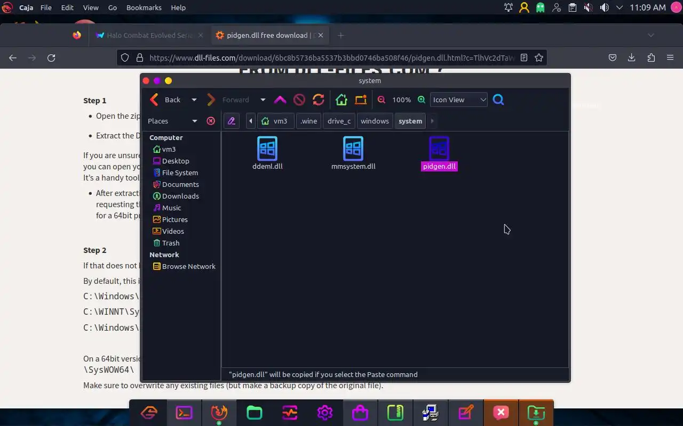
Task: Open File System in Places sidebar
Action: [176, 173]
